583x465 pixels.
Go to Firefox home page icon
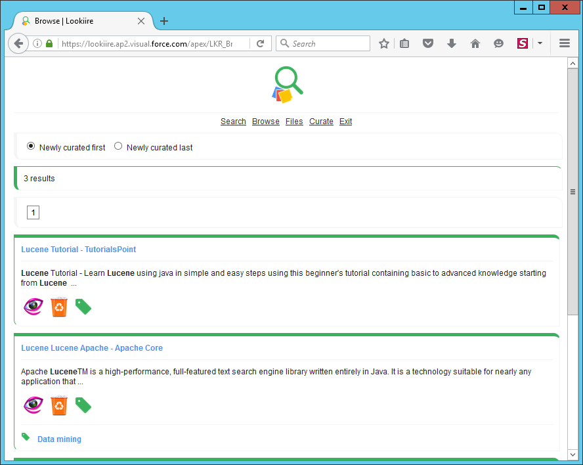(475, 43)
